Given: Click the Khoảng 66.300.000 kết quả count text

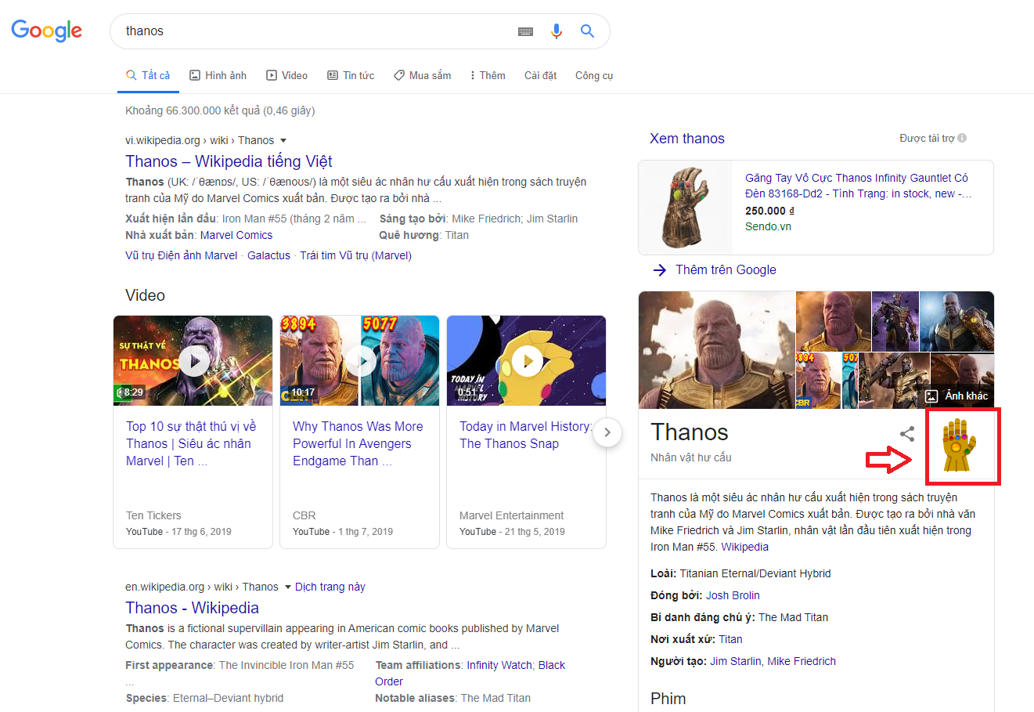Looking at the screenshot, I should coord(220,110).
